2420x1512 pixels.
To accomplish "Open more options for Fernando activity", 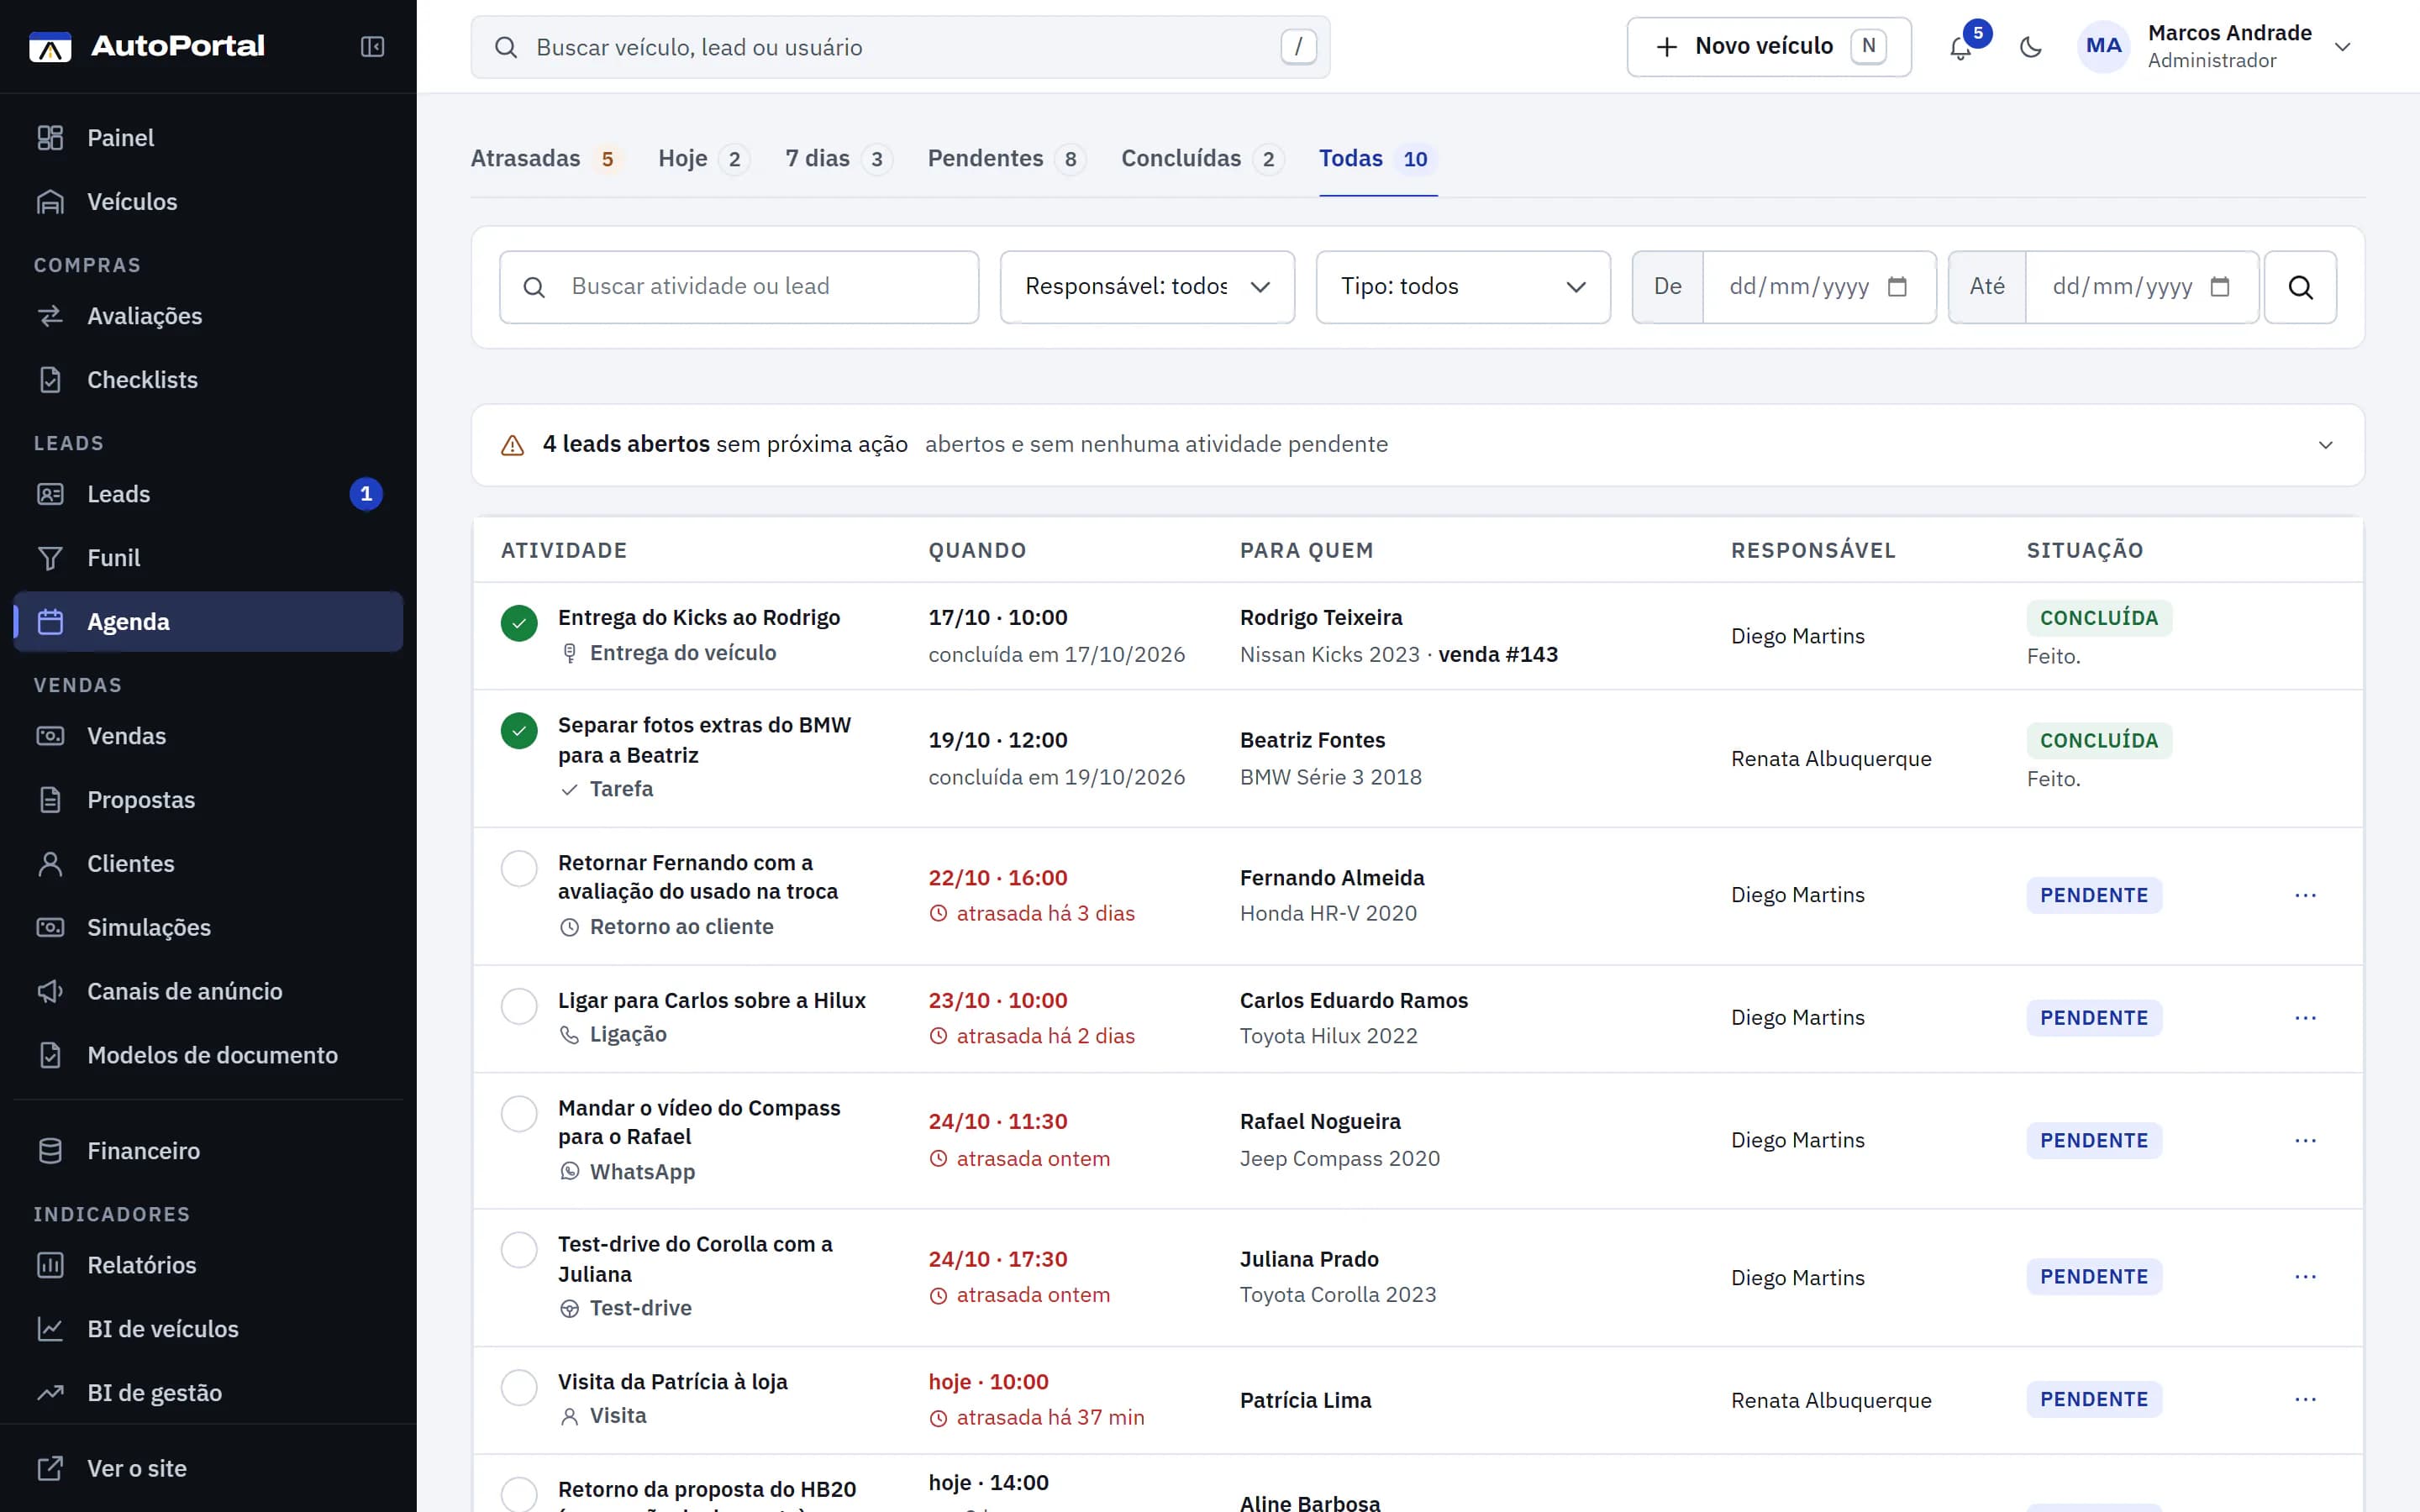I will pos(2305,895).
